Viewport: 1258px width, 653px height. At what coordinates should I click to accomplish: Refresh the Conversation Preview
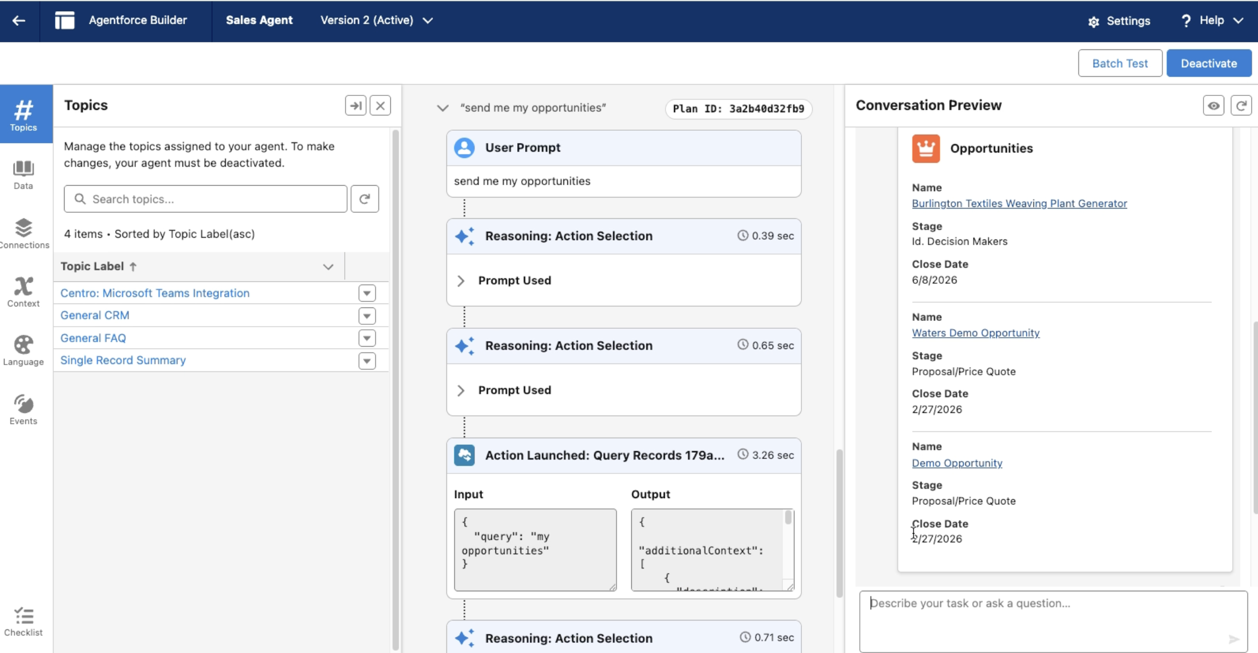(x=1241, y=105)
